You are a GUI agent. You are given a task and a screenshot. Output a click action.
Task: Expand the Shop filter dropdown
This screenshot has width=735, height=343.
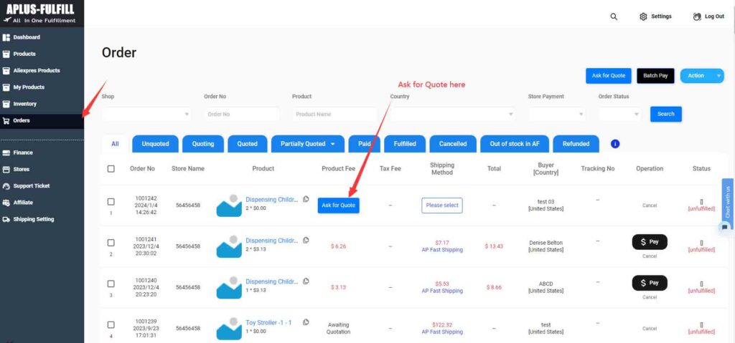146,114
